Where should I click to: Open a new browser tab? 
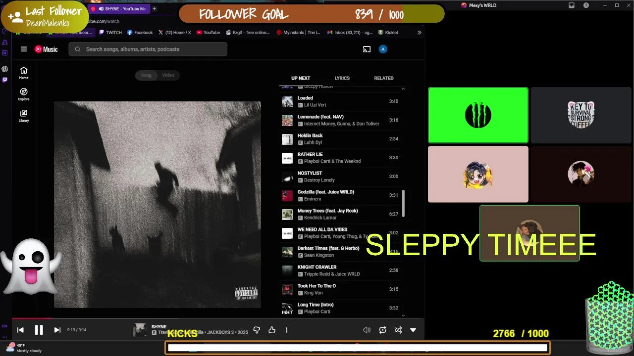pos(154,8)
